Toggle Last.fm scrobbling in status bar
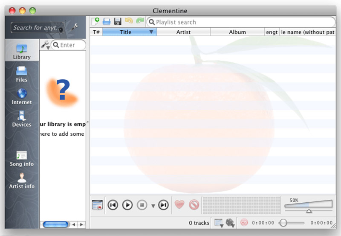 [244, 223]
